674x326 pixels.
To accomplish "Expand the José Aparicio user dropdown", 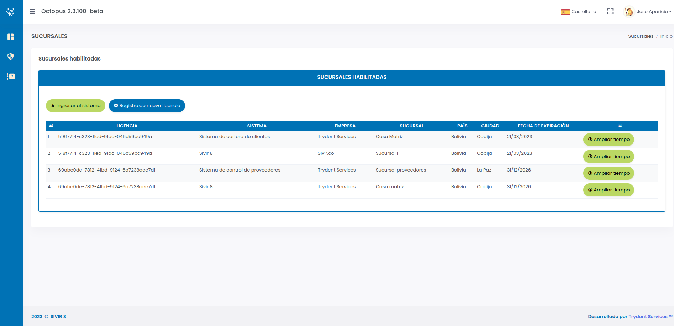I will point(654,12).
